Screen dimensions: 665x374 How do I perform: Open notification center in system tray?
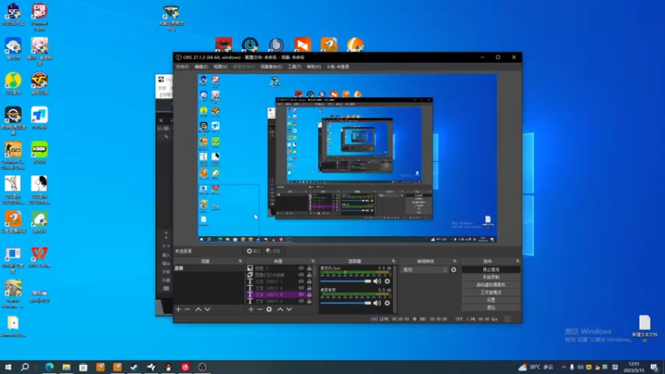click(x=654, y=367)
